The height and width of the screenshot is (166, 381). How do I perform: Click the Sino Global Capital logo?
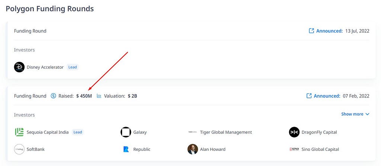click(x=294, y=149)
